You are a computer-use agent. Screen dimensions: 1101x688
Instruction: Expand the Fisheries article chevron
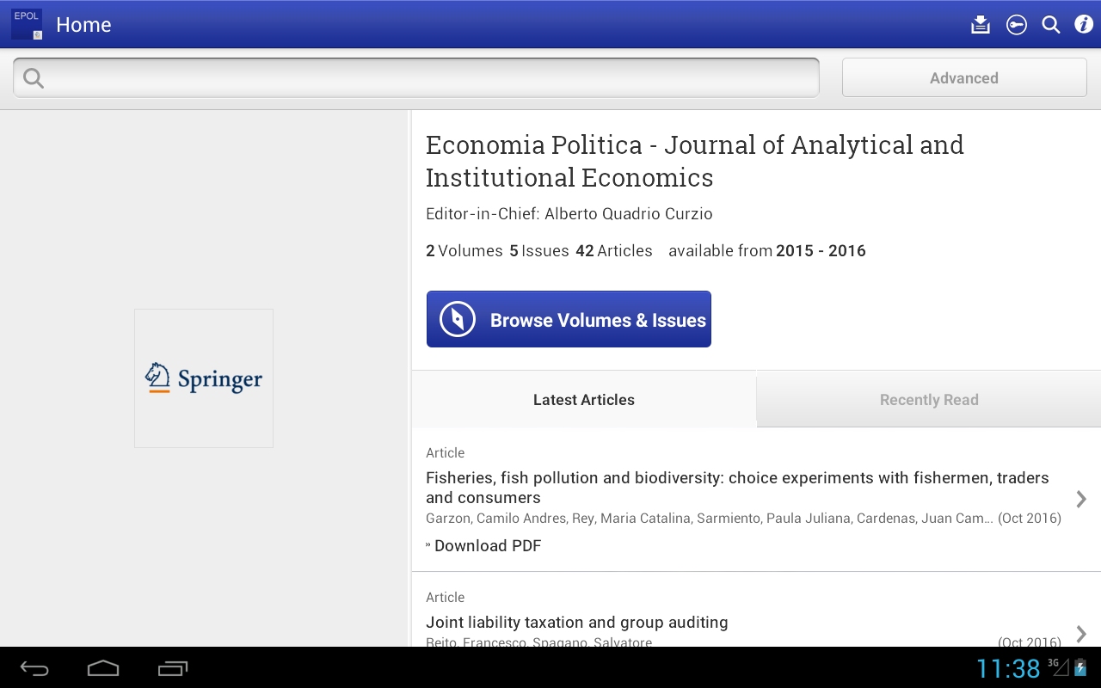[x=1081, y=499]
